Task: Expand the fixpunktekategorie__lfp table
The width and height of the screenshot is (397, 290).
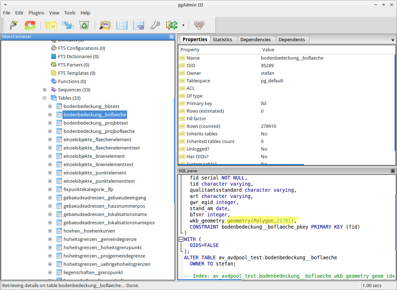Action: 50,190
